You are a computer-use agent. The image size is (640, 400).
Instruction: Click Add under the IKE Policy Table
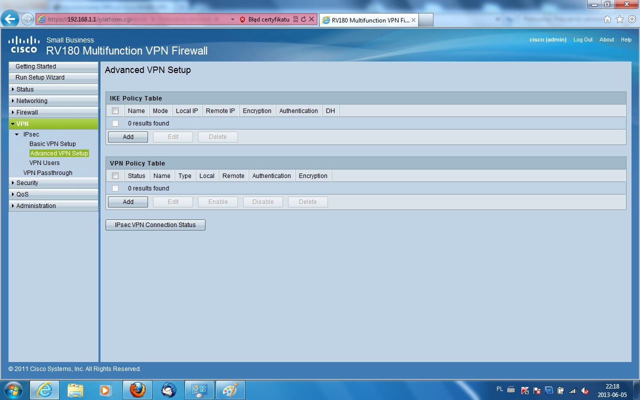[128, 137]
